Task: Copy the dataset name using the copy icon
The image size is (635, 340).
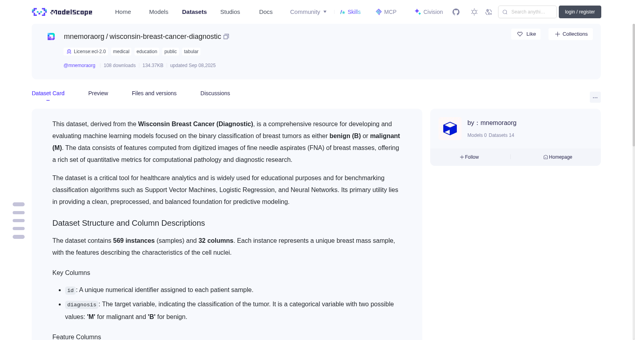Action: click(x=226, y=36)
